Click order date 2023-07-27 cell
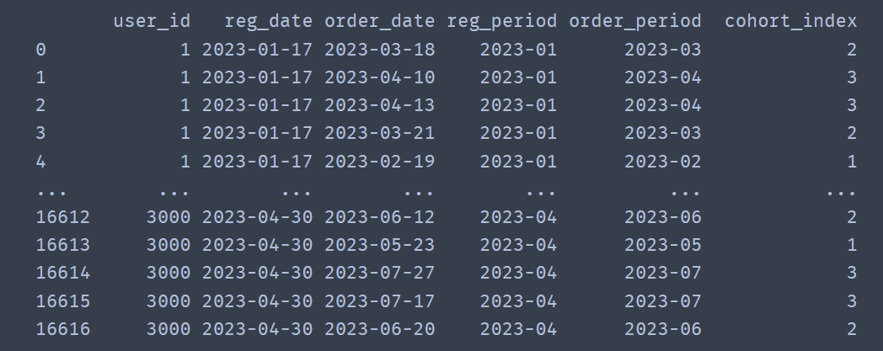Viewport: 883px width, 351px height. [x=379, y=273]
